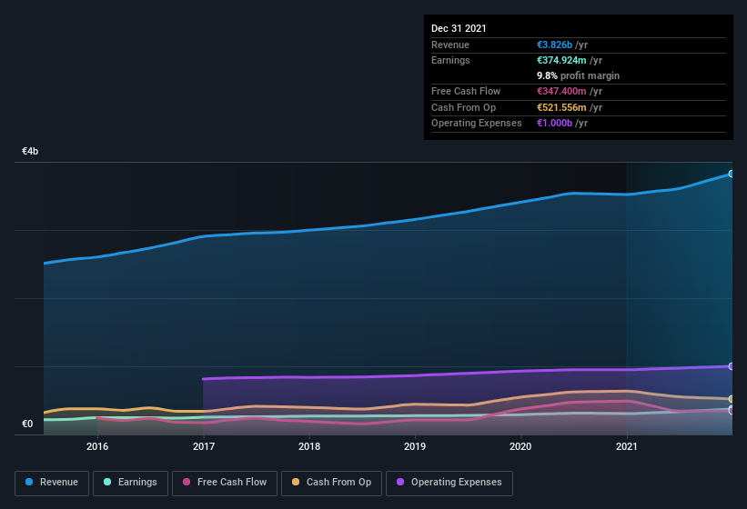The width and height of the screenshot is (747, 509).
Task: Toggle the Operating Expenses legend button
Action: (449, 483)
